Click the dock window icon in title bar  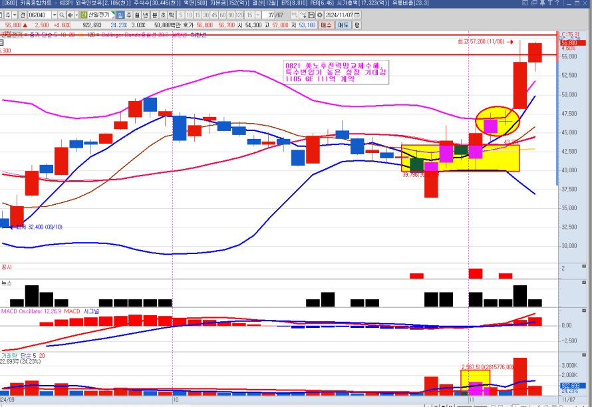click(x=525, y=3)
